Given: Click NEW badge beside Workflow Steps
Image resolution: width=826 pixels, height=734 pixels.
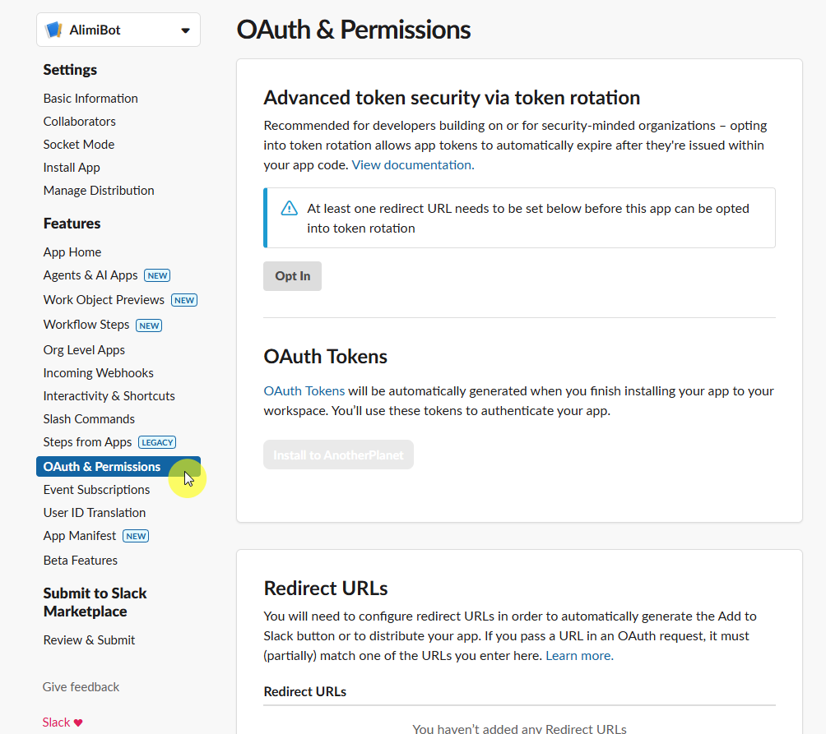Looking at the screenshot, I should (x=149, y=325).
